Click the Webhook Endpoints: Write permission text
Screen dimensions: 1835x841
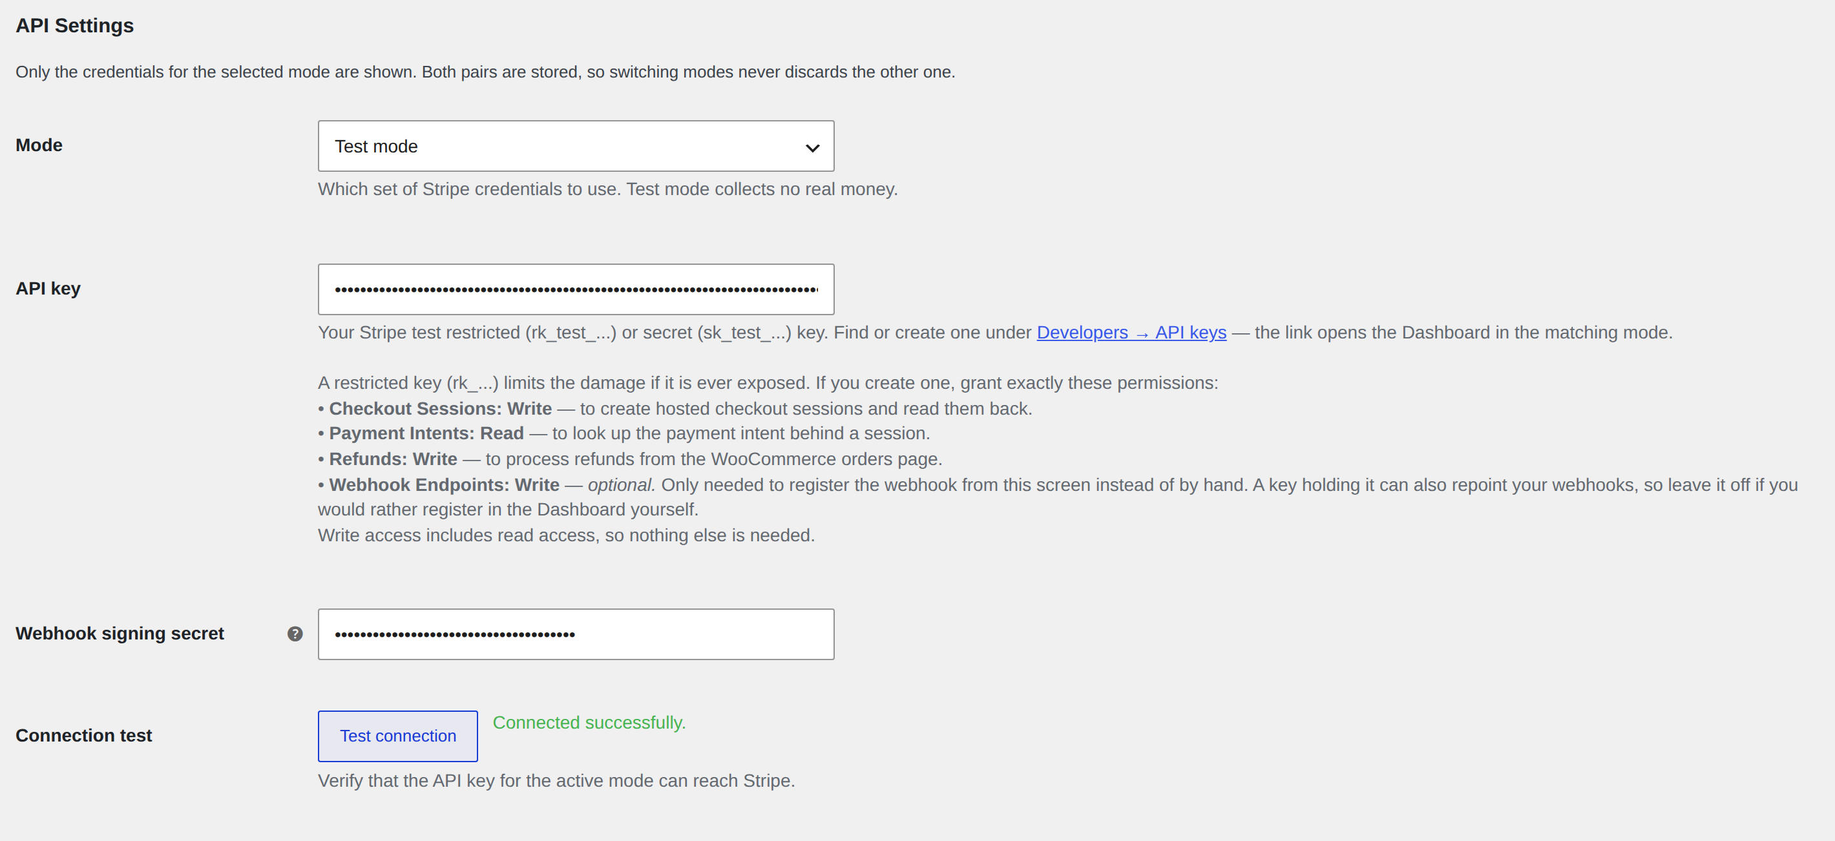tap(444, 485)
